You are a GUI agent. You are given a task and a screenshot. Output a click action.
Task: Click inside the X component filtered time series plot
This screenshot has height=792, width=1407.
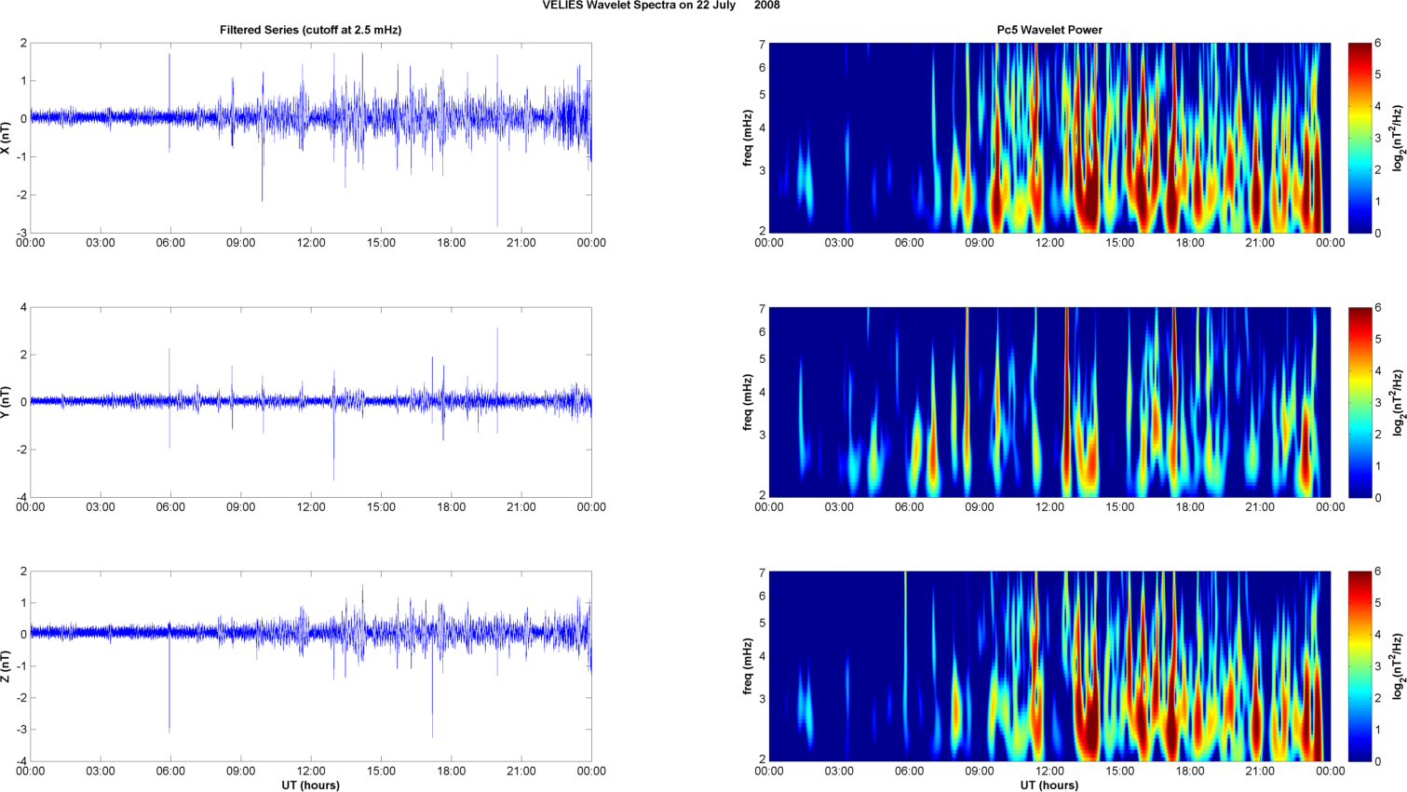pyautogui.click(x=311, y=138)
